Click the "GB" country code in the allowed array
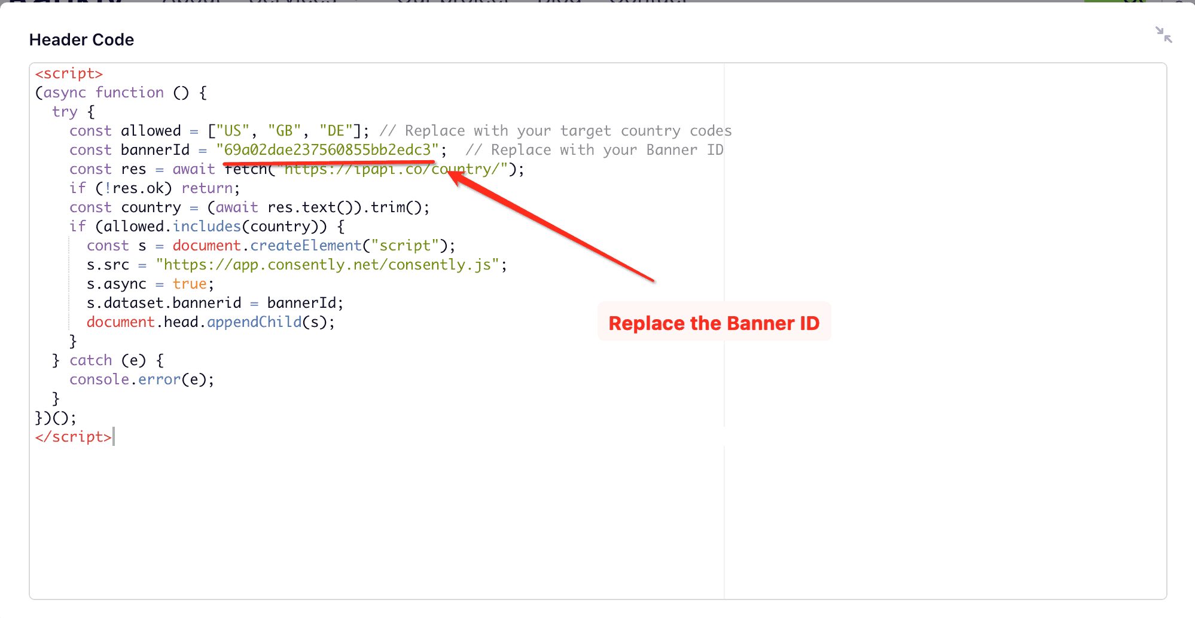The width and height of the screenshot is (1195, 618). pyautogui.click(x=284, y=131)
